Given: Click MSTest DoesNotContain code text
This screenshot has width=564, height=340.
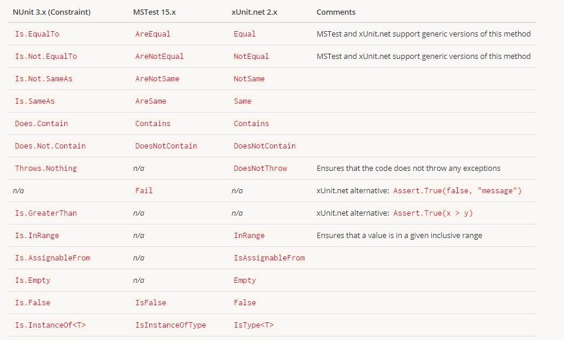Looking at the screenshot, I should (166, 146).
